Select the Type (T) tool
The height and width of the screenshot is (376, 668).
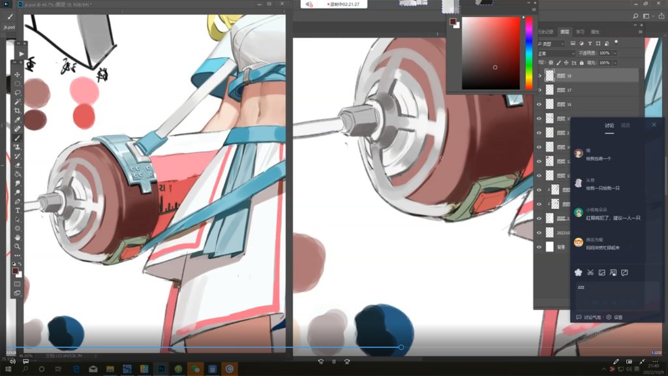tap(18, 210)
